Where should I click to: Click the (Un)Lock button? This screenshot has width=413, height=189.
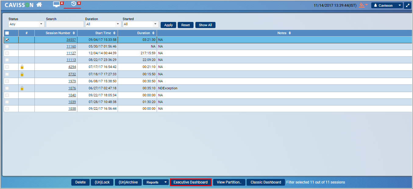click(102, 182)
